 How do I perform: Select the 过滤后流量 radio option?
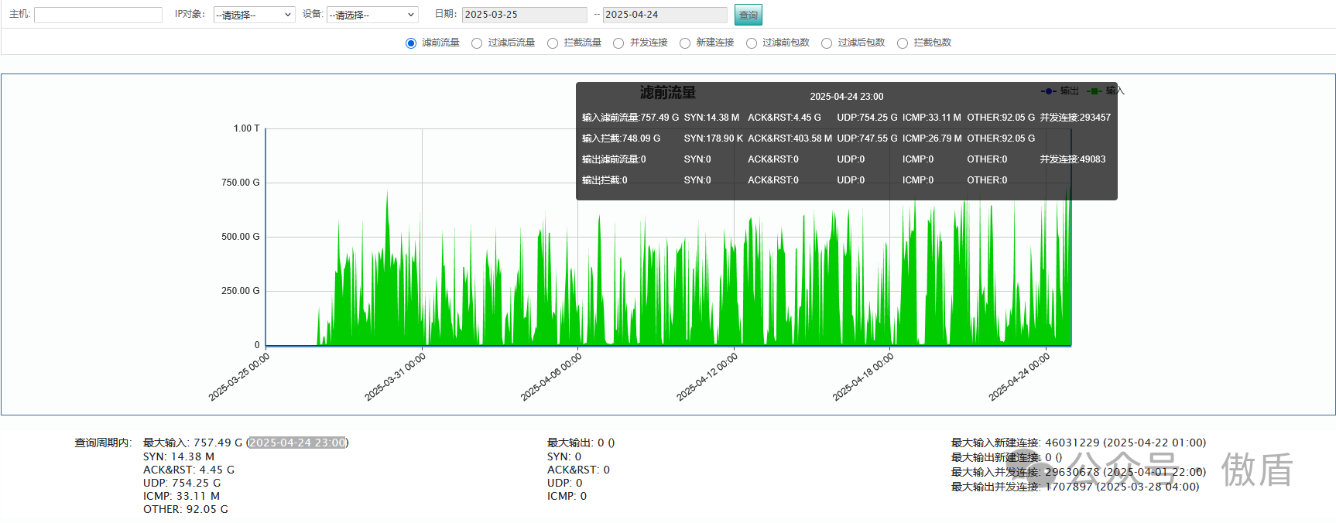(477, 43)
